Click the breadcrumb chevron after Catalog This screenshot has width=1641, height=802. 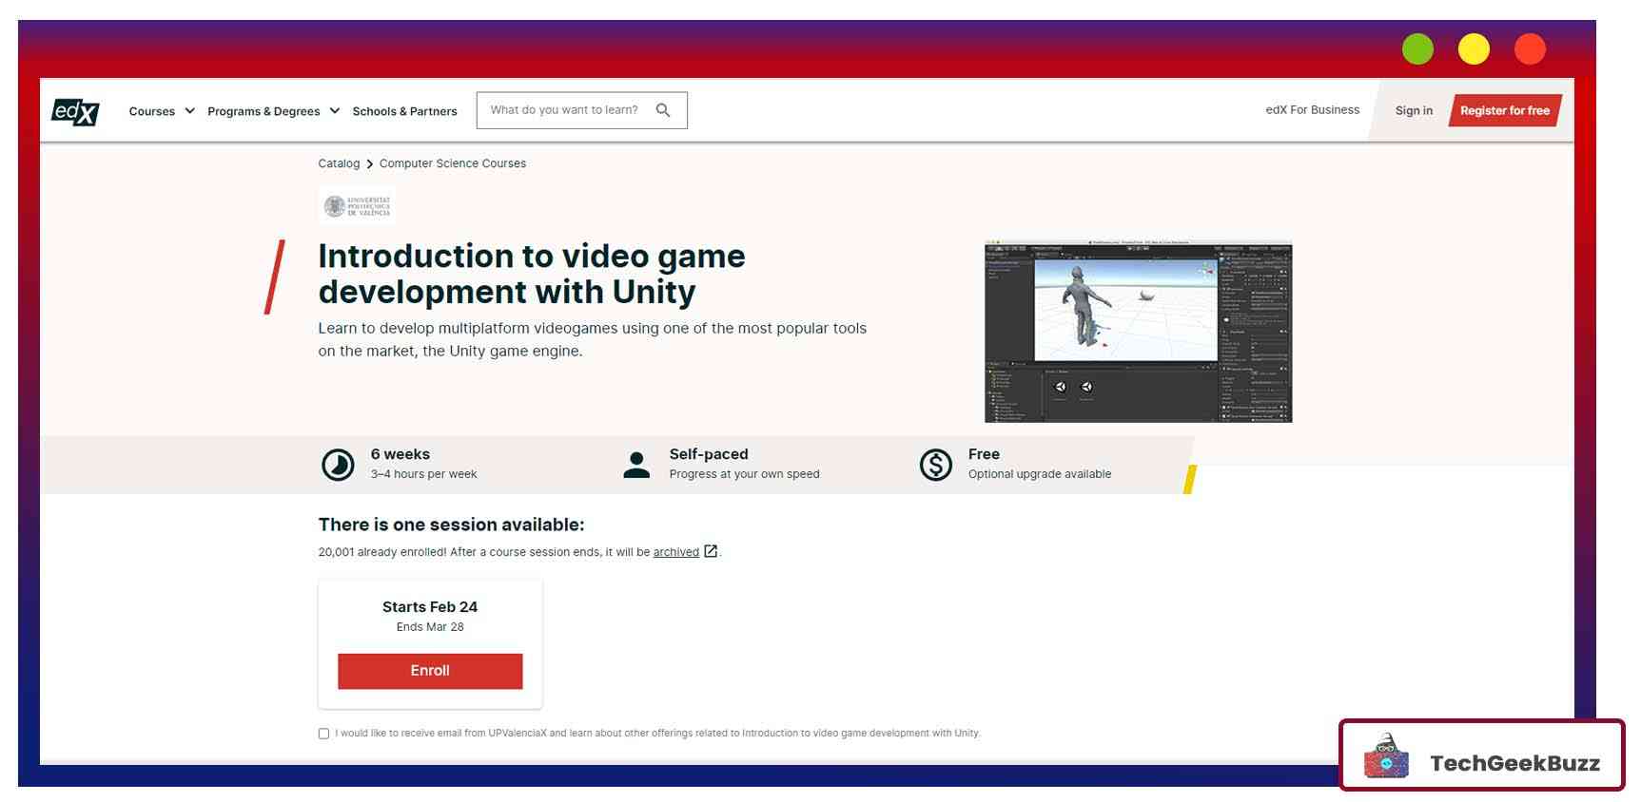(x=370, y=164)
